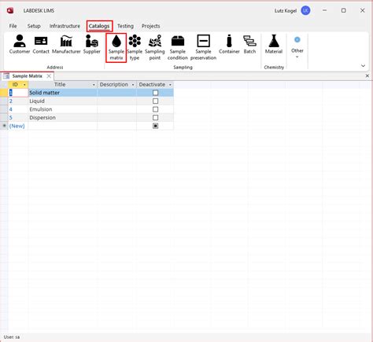Close the document pane with right X
The width and height of the screenshot is (373, 342).
367,75
